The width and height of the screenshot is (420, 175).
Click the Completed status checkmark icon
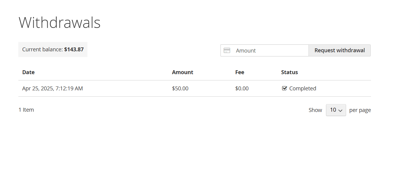(x=284, y=88)
